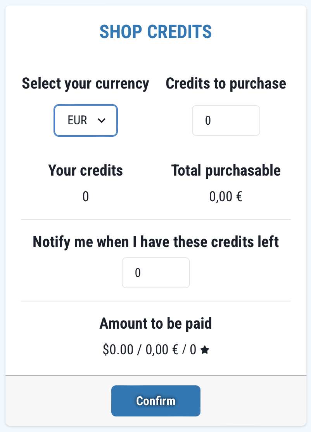The image size is (311, 432).
Task: Focus the Credits to purchase input
Action: point(226,120)
